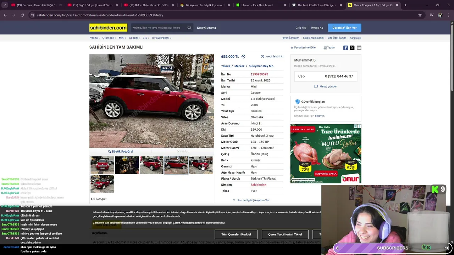Open Favori İlanlarım

tap(290, 38)
